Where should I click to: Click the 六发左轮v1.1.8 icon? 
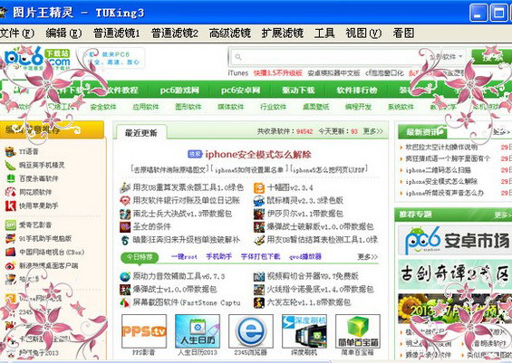[259, 302]
